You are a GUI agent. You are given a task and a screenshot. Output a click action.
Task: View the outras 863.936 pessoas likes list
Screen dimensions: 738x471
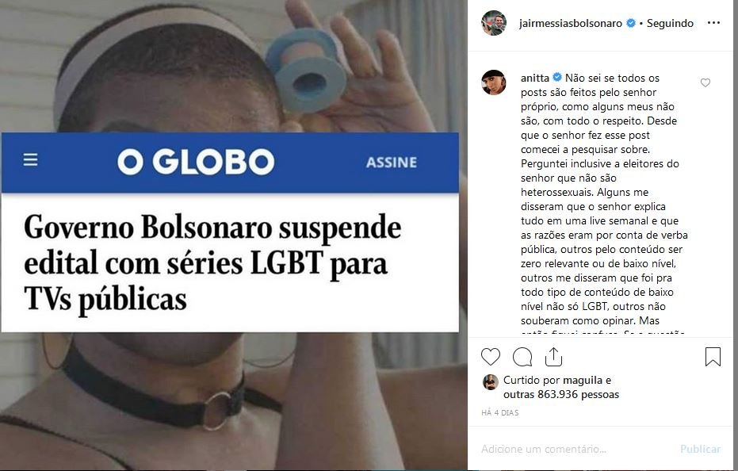click(x=561, y=394)
